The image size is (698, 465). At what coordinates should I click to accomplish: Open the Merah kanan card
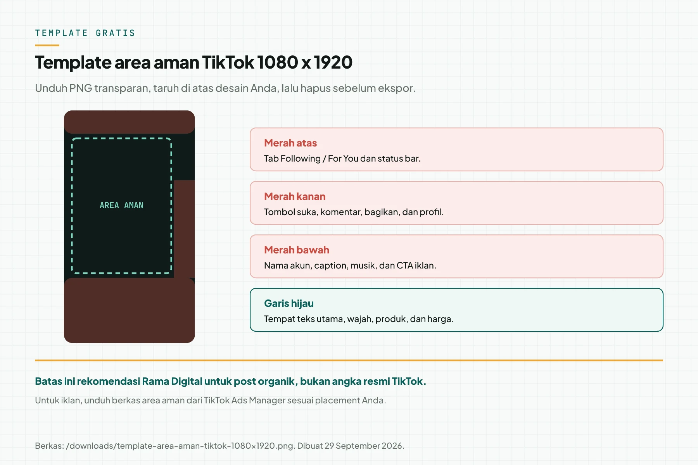[x=456, y=203]
